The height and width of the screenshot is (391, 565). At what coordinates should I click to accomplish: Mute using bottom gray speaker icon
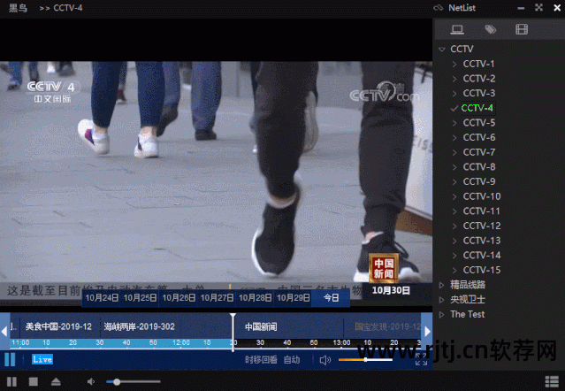coord(91,381)
